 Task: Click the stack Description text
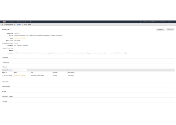pos(70,53)
